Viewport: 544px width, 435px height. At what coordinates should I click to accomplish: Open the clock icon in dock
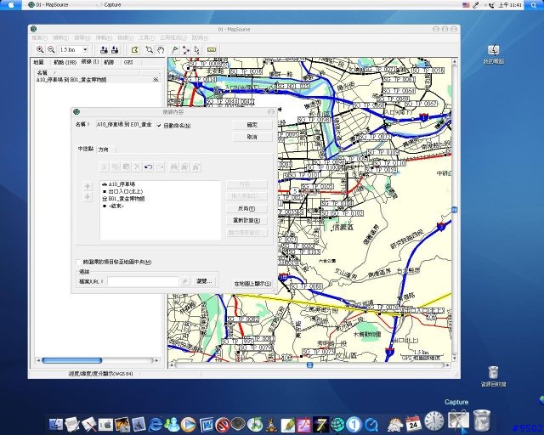[433, 421]
